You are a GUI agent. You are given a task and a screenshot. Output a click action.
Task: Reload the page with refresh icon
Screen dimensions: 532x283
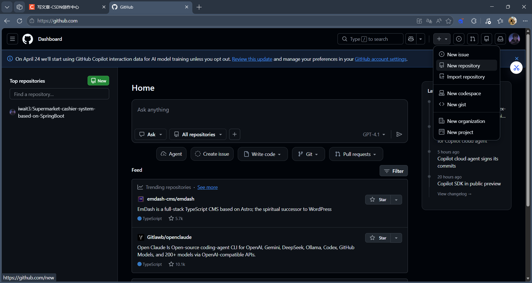coord(19,21)
